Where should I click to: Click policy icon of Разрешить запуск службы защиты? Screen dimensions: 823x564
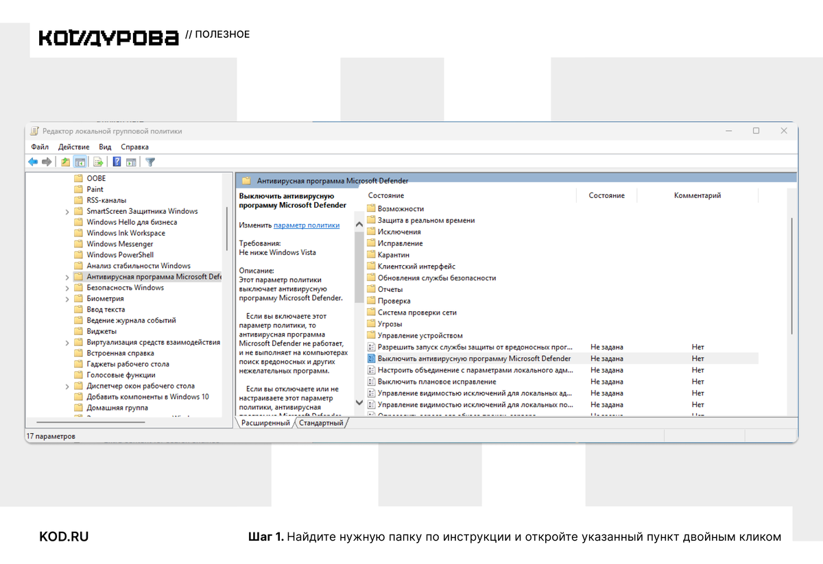pyautogui.click(x=371, y=347)
